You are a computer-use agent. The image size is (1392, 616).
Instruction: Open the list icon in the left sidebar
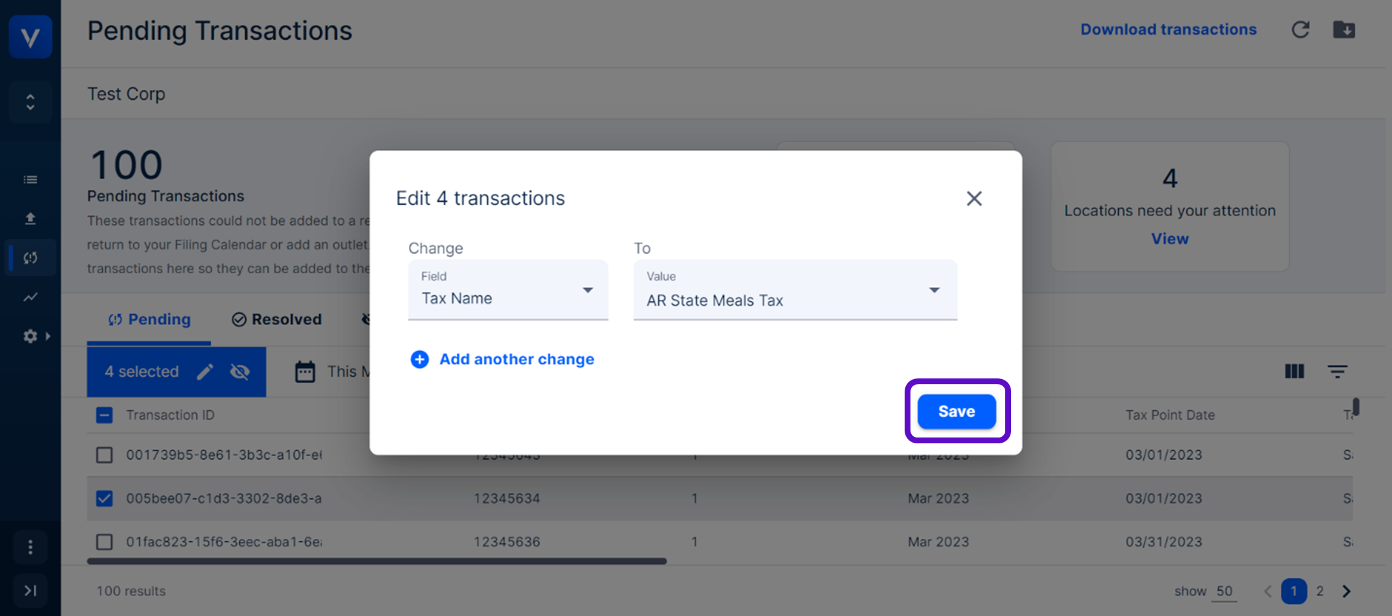point(30,180)
